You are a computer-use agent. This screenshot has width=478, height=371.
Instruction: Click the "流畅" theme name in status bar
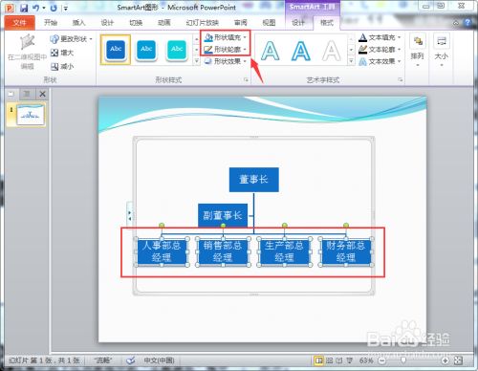tap(103, 360)
